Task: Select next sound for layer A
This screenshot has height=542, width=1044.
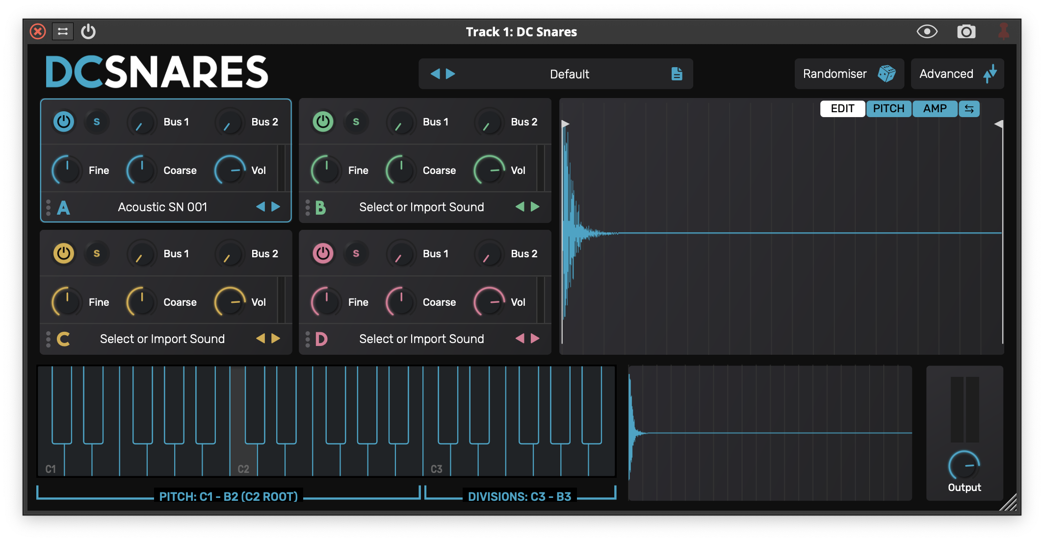Action: pyautogui.click(x=276, y=207)
